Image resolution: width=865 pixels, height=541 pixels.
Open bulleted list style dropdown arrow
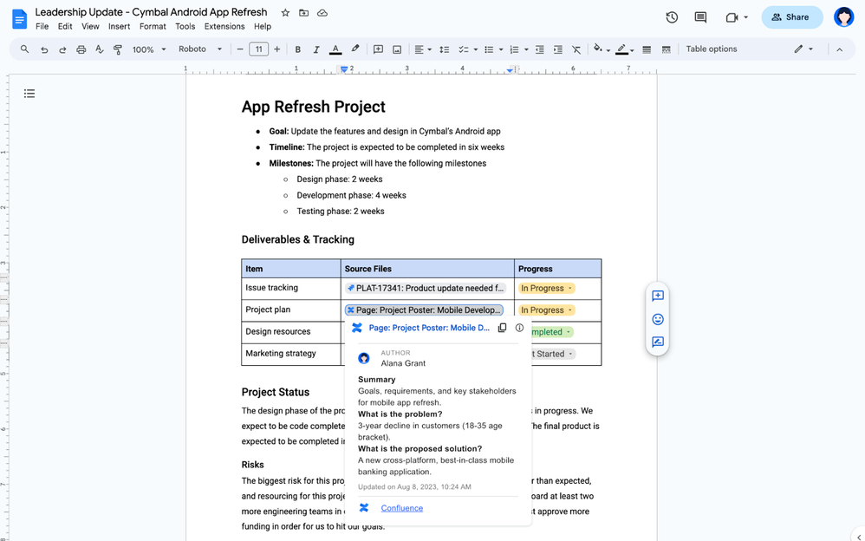click(x=501, y=49)
